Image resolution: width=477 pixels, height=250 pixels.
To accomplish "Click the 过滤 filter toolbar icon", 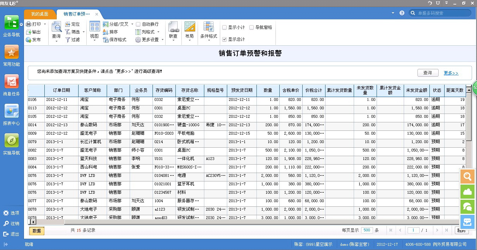I will (68, 40).
